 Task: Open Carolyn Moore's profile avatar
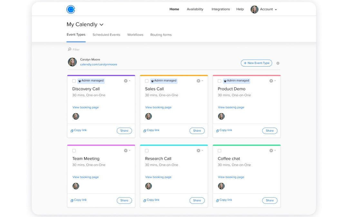[x=72, y=62]
